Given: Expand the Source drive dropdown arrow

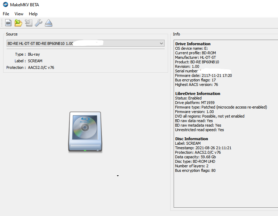Looking at the screenshot, I should [161, 43].
